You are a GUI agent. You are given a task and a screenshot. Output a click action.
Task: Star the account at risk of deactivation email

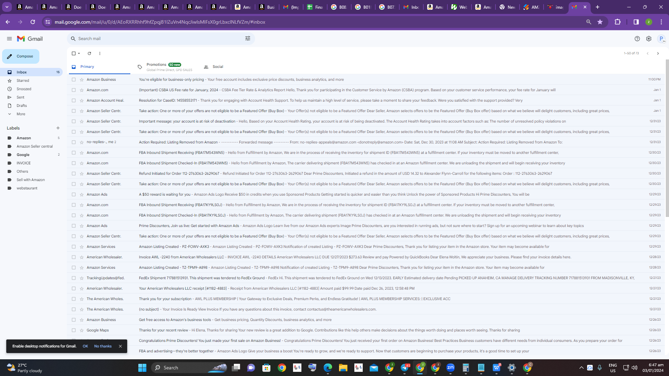point(82,121)
